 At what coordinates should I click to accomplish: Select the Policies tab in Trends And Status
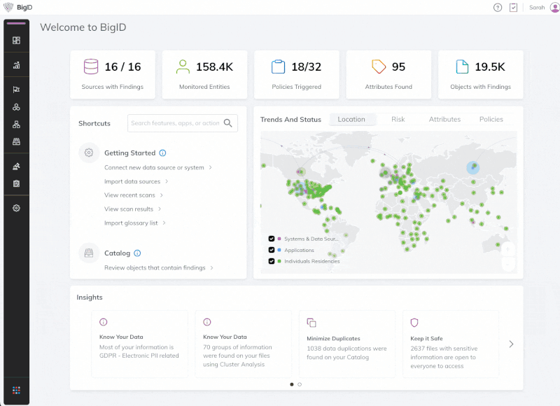tap(491, 119)
